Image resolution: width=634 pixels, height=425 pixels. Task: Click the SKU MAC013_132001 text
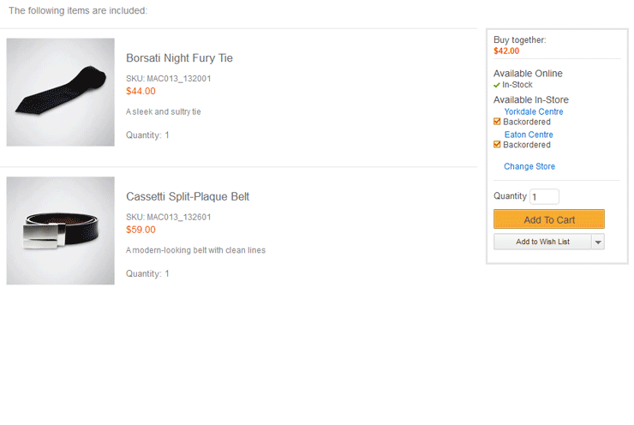168,79
